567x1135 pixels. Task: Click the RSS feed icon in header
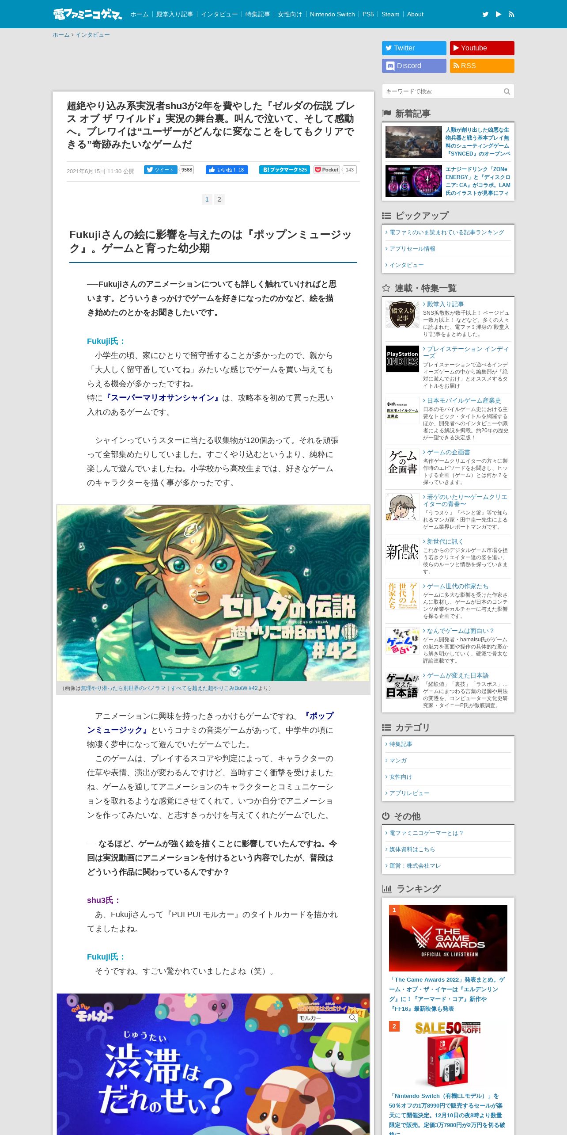coord(511,14)
